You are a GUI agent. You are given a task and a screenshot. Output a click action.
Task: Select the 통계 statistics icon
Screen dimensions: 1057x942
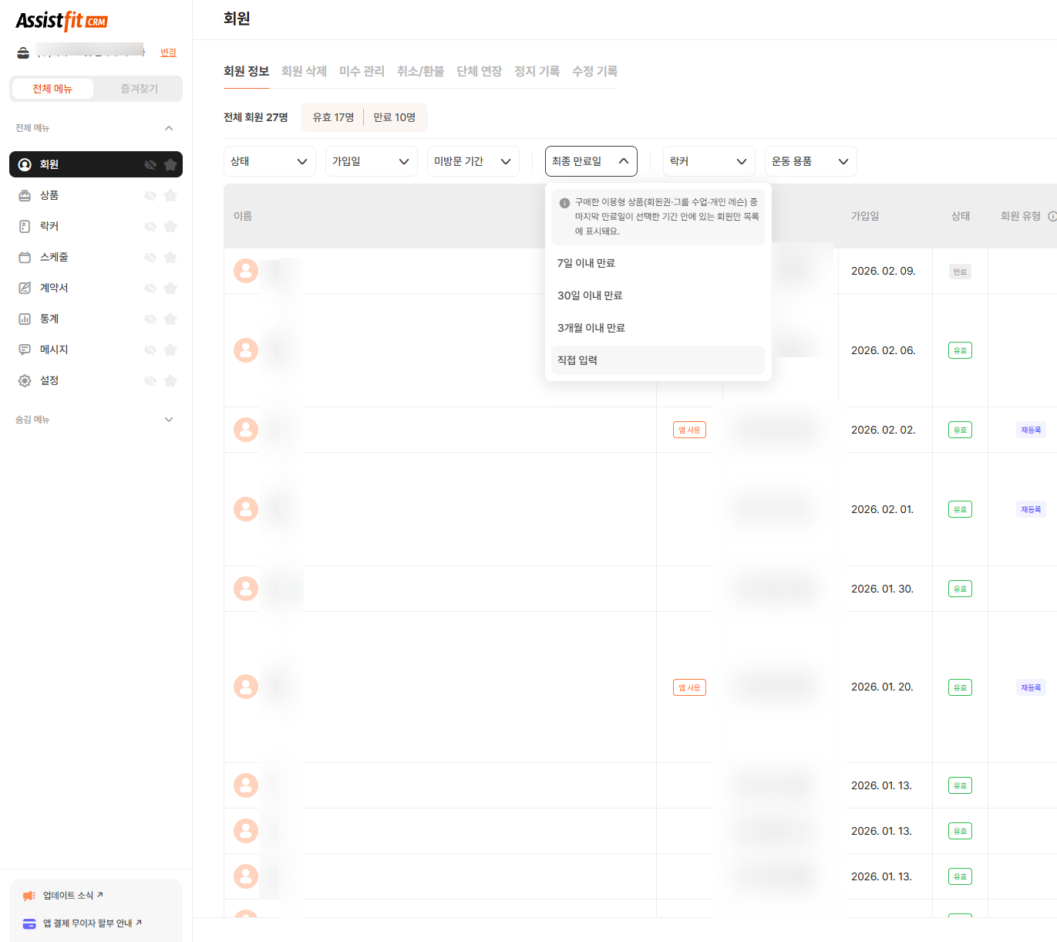click(x=23, y=319)
